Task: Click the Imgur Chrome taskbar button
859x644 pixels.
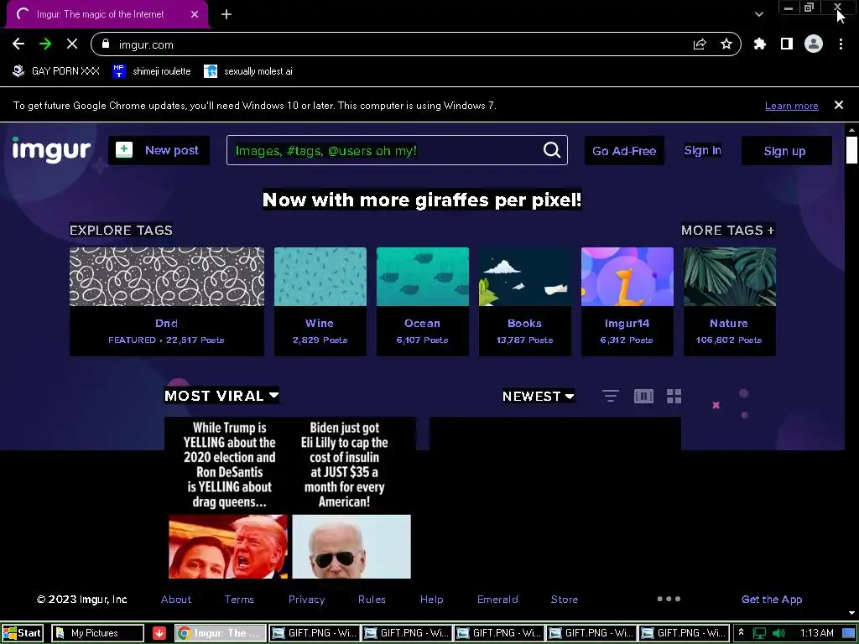Action: [x=221, y=633]
